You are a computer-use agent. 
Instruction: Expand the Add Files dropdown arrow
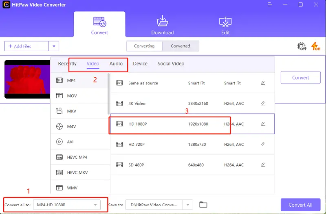click(x=54, y=46)
